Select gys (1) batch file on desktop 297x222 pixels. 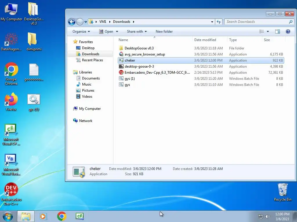[34, 103]
